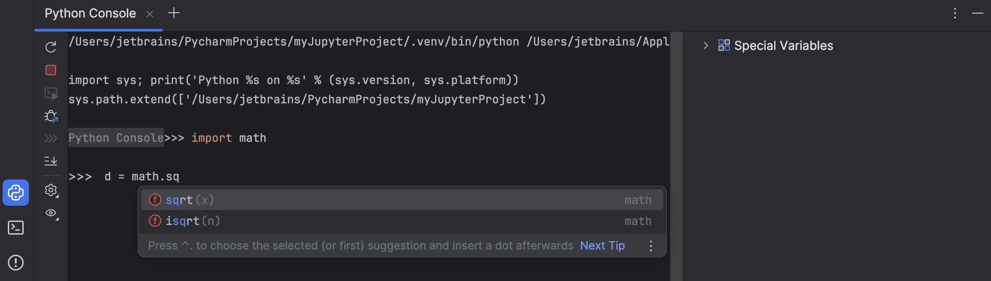
Task: Open the tool window options kebab menu
Action: tap(955, 13)
